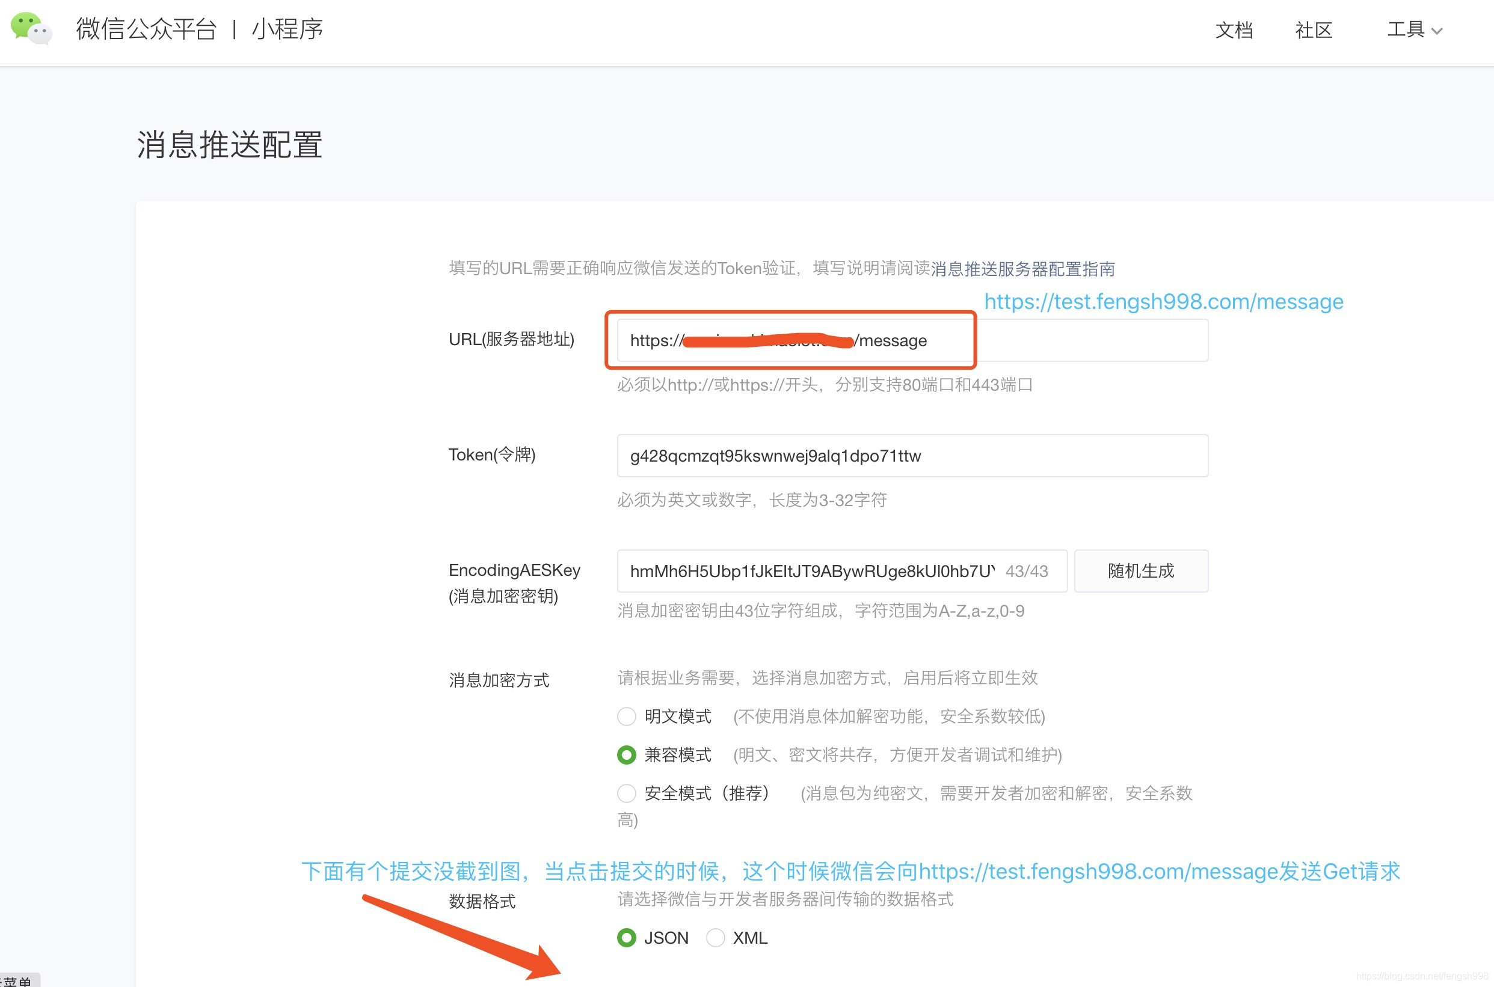Click the WeChat logo icon
The width and height of the screenshot is (1494, 987).
tap(31, 29)
